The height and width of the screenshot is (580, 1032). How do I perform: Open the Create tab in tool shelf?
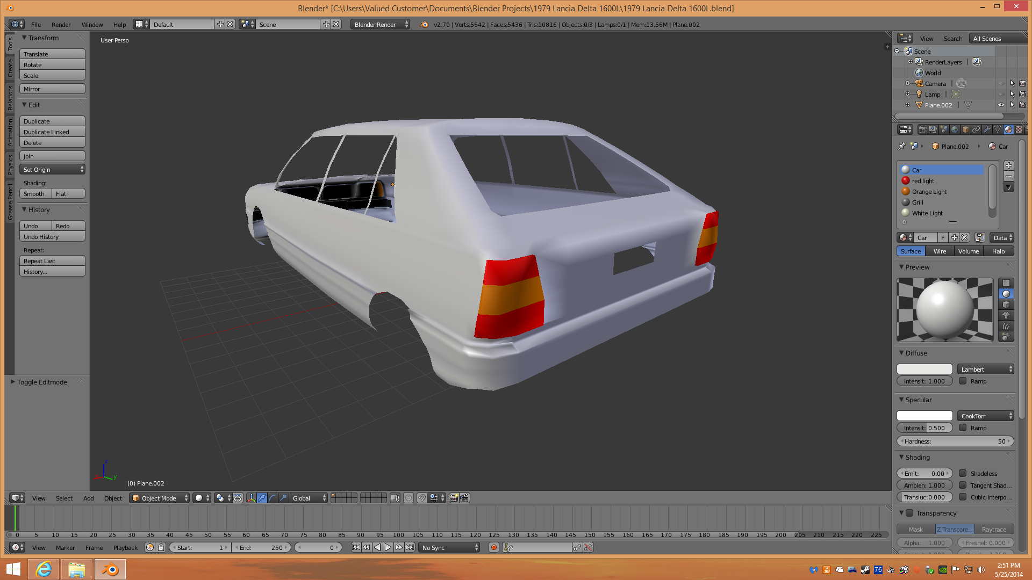click(10, 68)
